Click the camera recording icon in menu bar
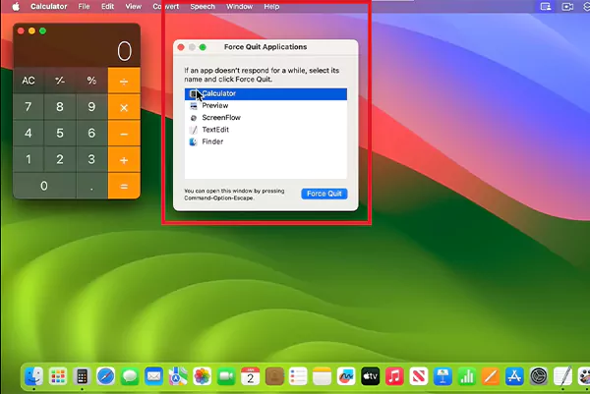This screenshot has height=394, width=590. [x=567, y=7]
